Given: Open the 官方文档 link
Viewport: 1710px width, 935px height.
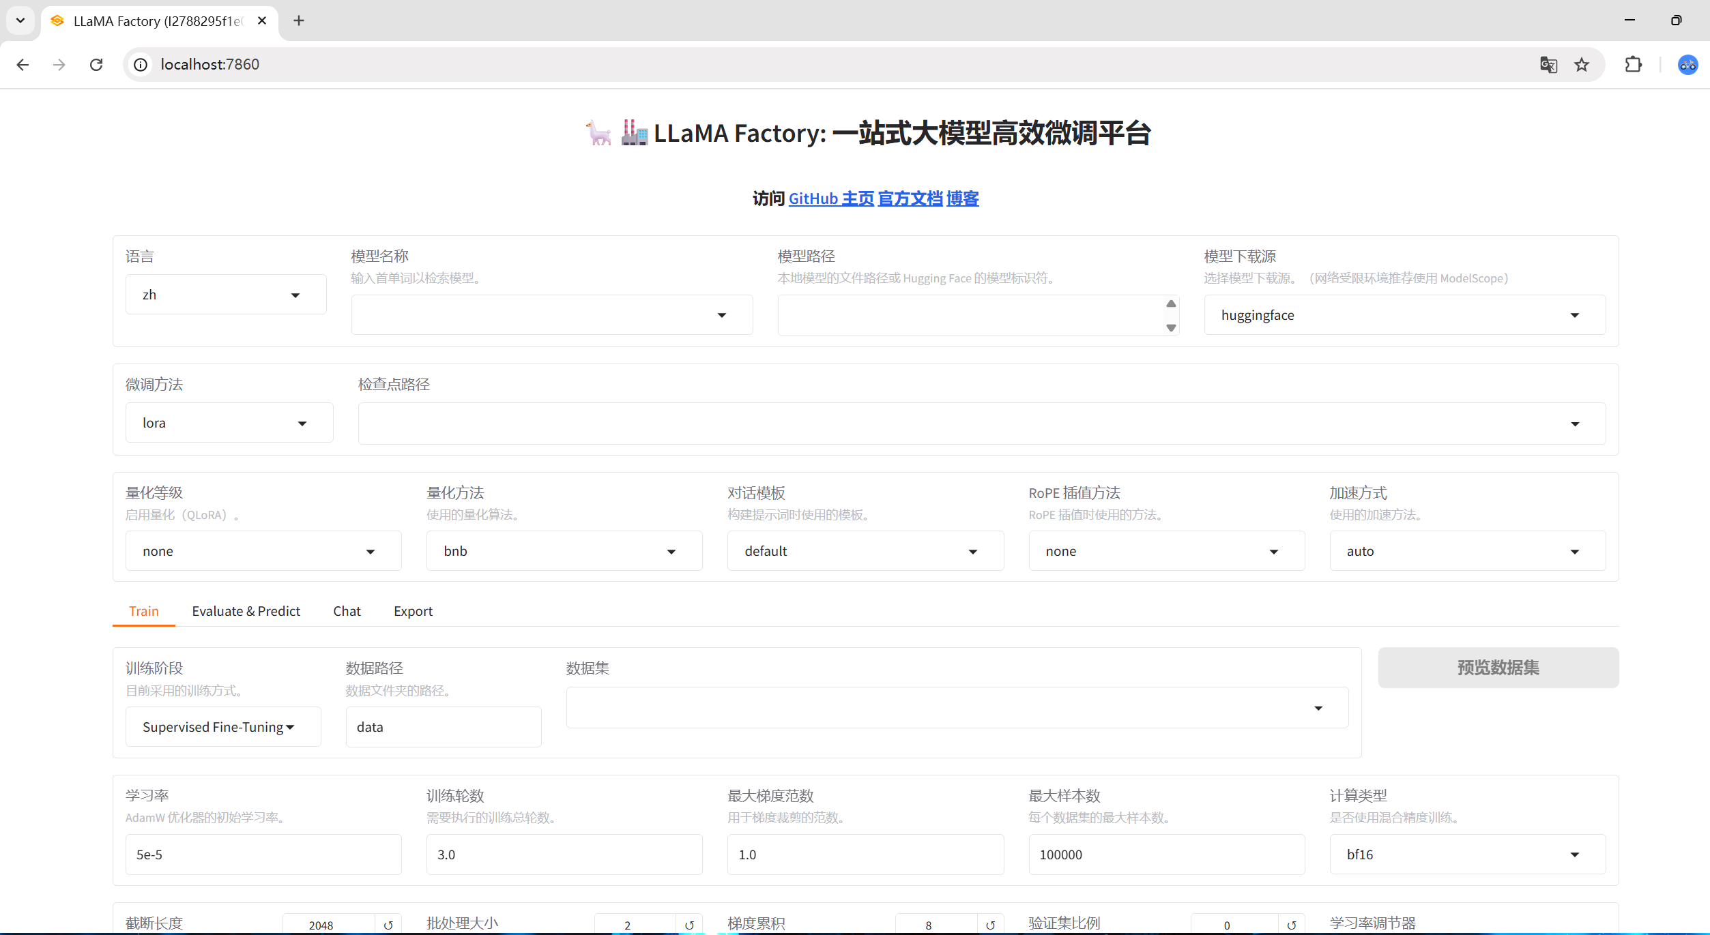Looking at the screenshot, I should point(910,198).
